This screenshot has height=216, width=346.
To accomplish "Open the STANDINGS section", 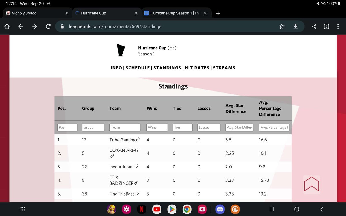I will tap(167, 68).
